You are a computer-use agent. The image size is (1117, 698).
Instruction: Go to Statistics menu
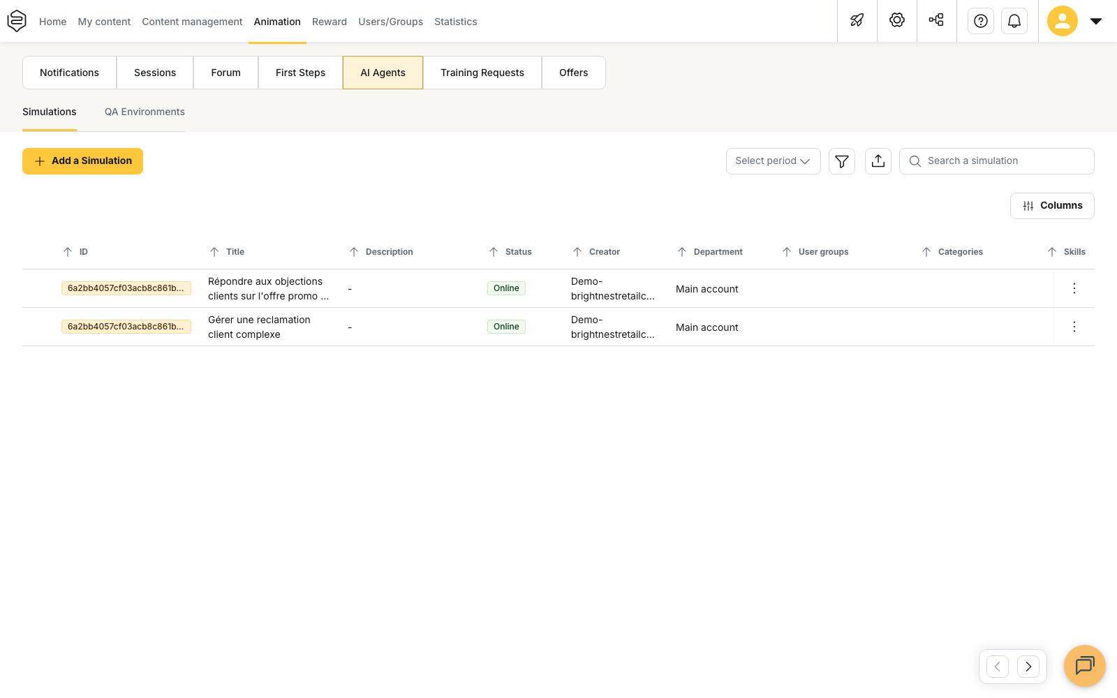(x=456, y=22)
